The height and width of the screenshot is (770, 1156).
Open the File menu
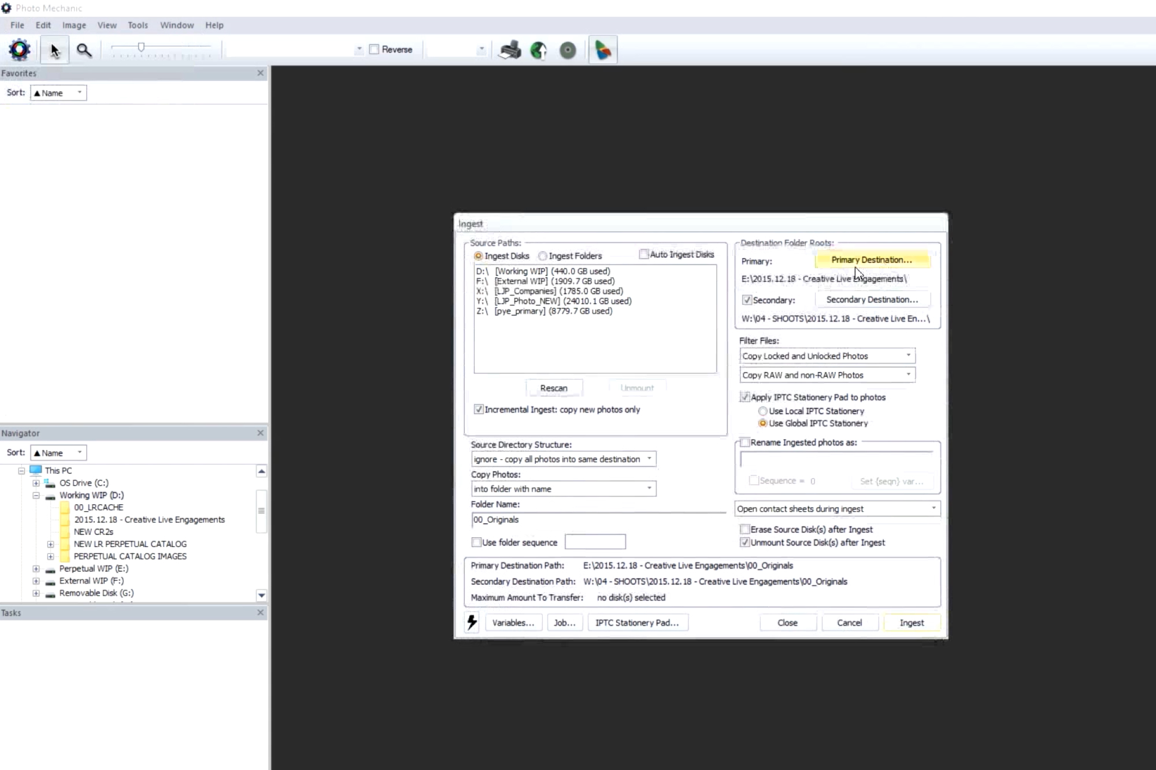[x=17, y=25]
